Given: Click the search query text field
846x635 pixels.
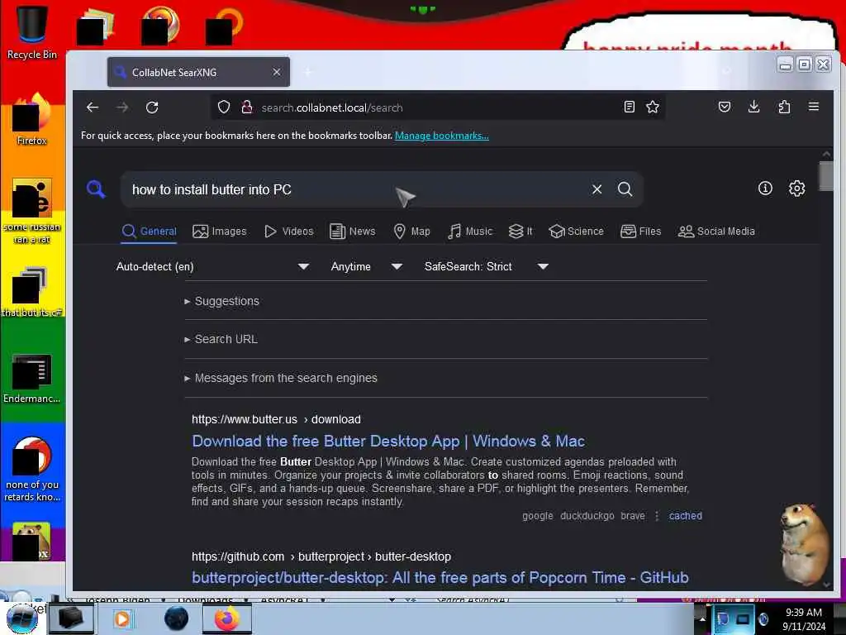Looking at the screenshot, I should click(x=356, y=189).
